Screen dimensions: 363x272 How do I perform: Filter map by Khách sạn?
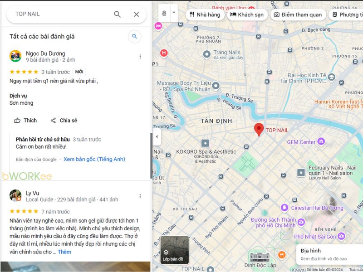coord(247,15)
